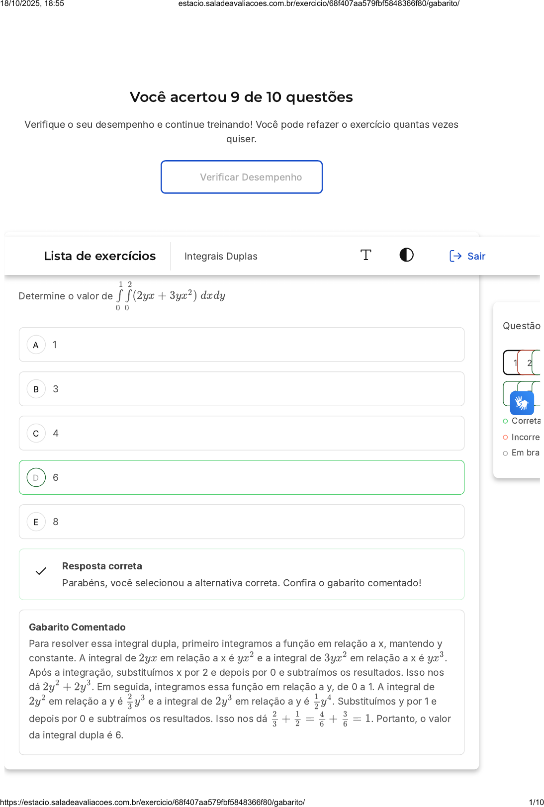The image size is (544, 807).
Task: Click the Lista de exercícios heading
Action: (99, 256)
